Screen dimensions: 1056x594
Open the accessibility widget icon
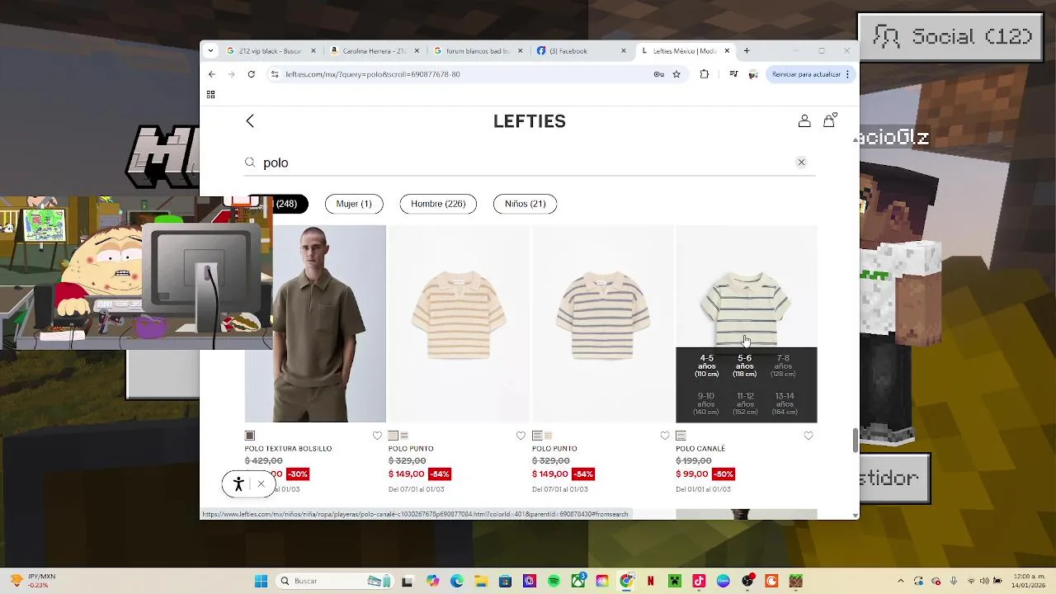click(238, 484)
